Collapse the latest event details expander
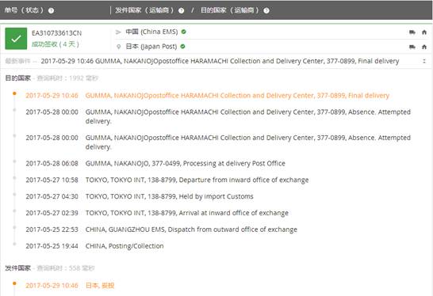Screen dimensions: 433x296 pos(424,61)
